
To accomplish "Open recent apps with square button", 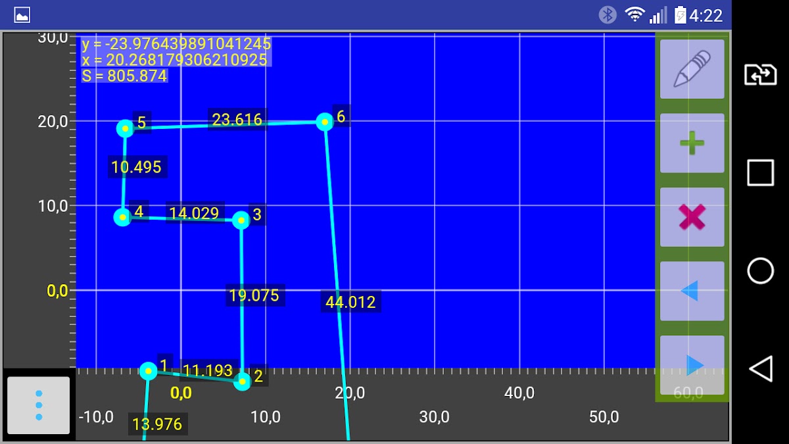I will click(760, 173).
